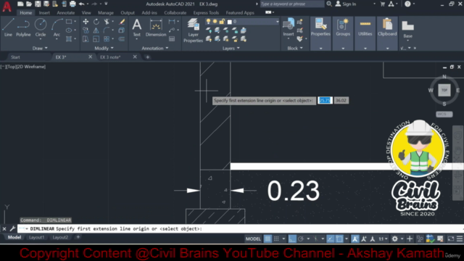The width and height of the screenshot is (464, 261).
Task: Expand the Block panel flyout
Action: click(295, 48)
